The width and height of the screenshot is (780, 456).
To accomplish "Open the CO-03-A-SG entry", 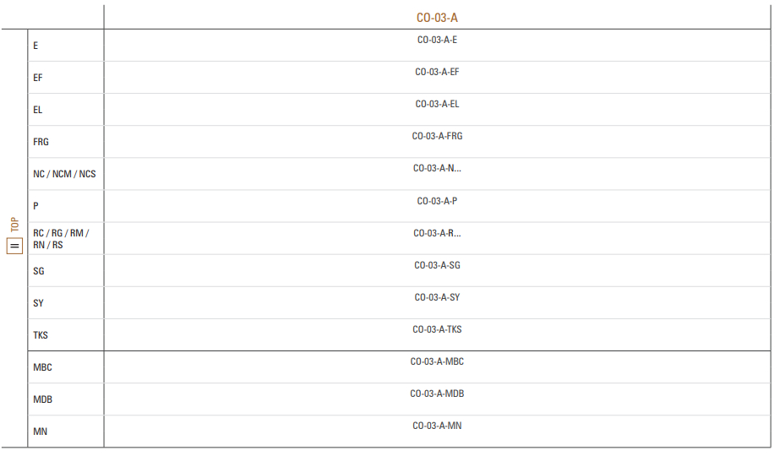I will pos(437,265).
